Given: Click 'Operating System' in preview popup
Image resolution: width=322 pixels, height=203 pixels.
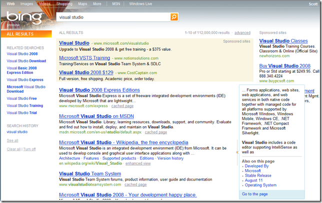Looking at the screenshot, I should (260, 185).
